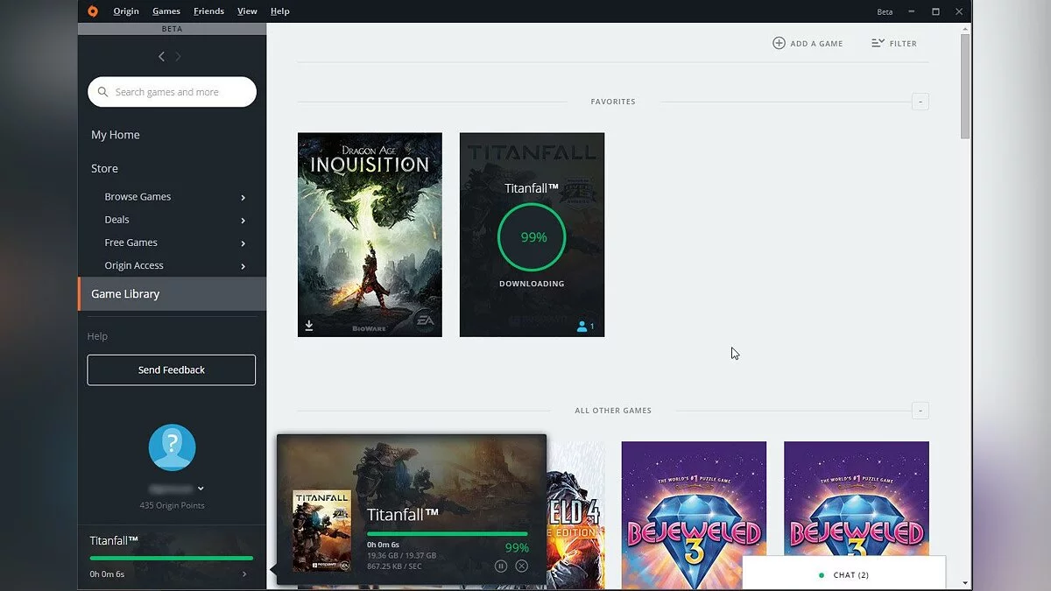Image resolution: width=1051 pixels, height=591 pixels.
Task: Click the user profile avatar
Action: click(172, 447)
